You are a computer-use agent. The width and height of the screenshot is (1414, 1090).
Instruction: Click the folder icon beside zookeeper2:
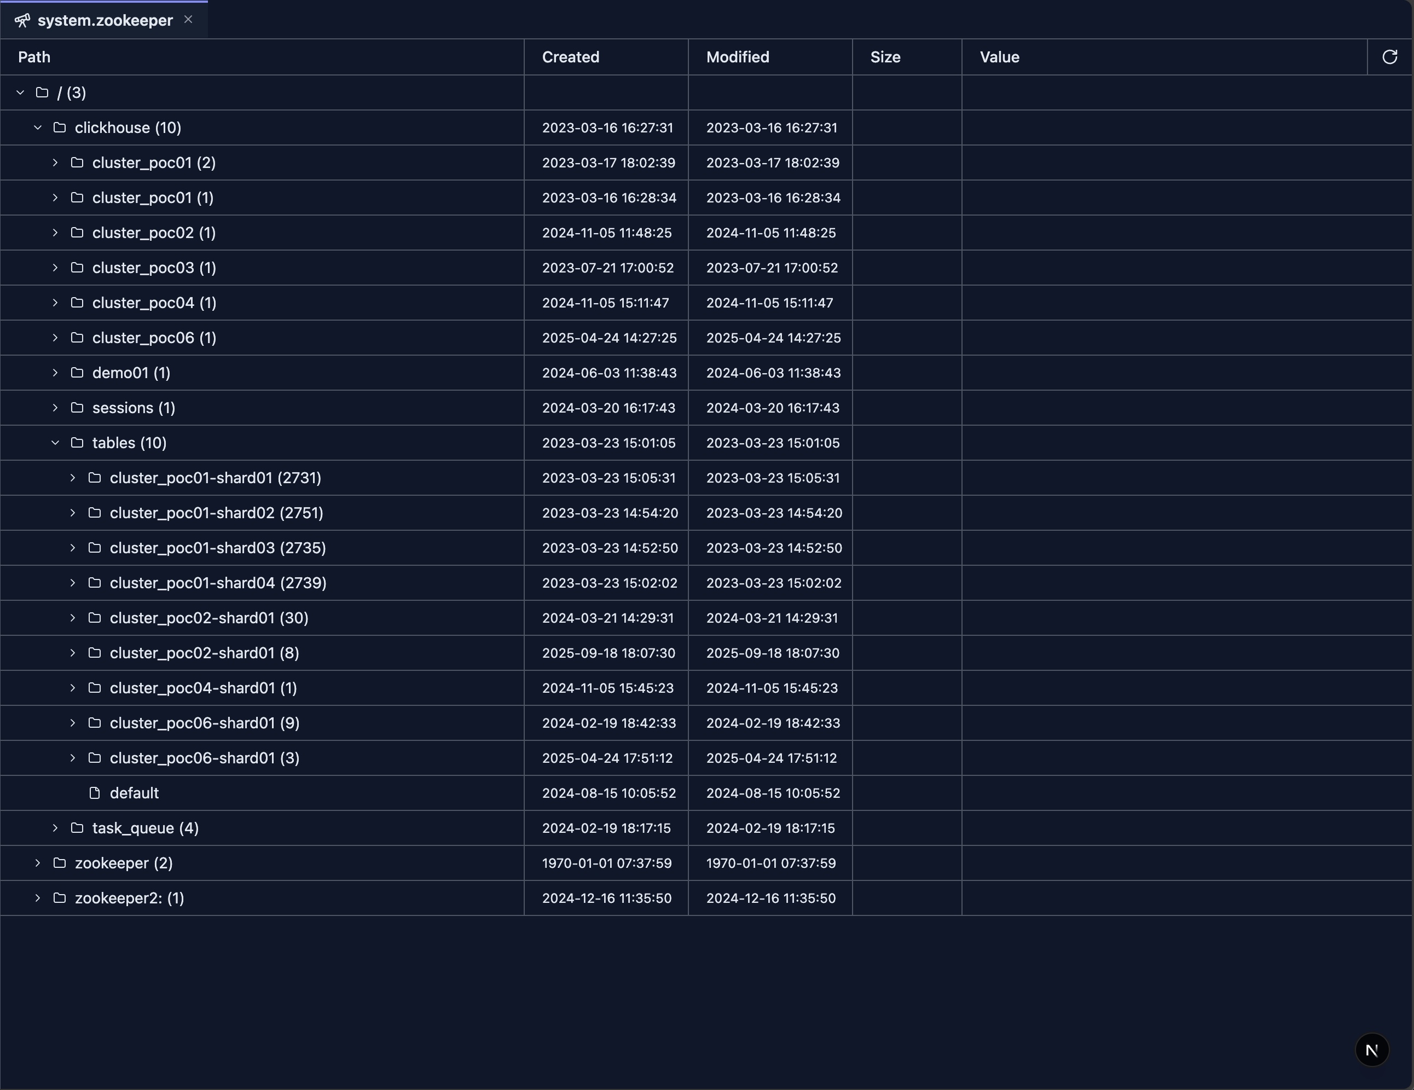(x=60, y=898)
